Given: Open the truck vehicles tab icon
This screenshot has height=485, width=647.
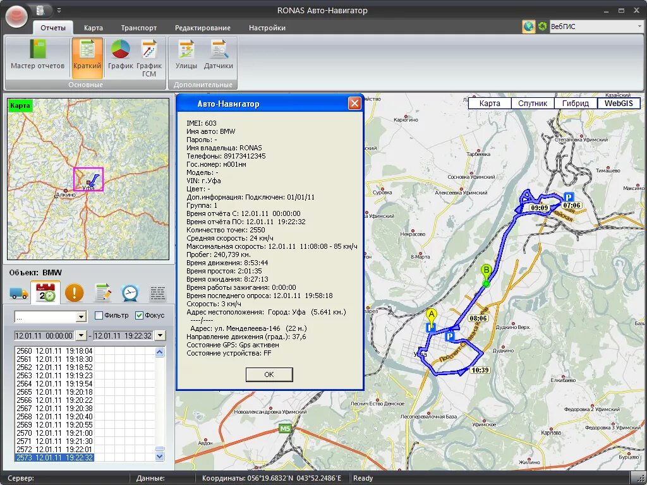Looking at the screenshot, I should (x=18, y=293).
